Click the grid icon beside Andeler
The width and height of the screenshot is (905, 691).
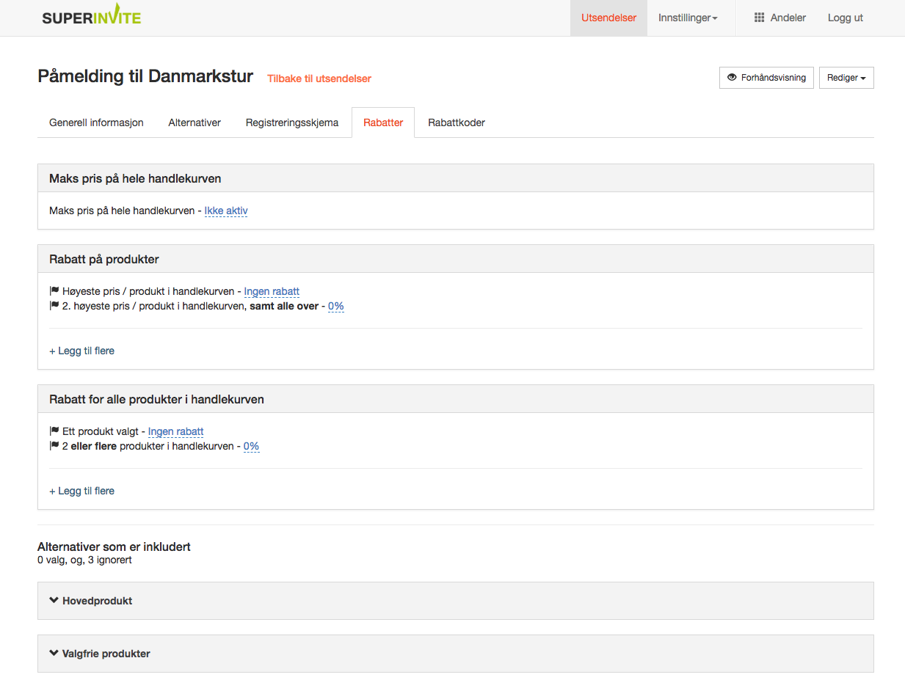pyautogui.click(x=760, y=18)
